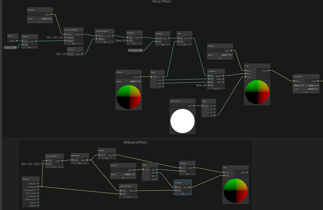Click the UV(2) input port on Tiling And Offset
This screenshot has width=323, height=210.
(x=65, y=34)
